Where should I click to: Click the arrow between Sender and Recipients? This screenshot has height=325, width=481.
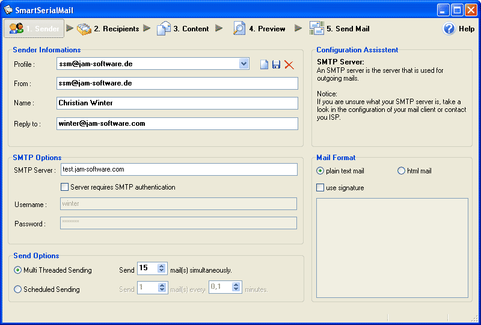coord(70,28)
